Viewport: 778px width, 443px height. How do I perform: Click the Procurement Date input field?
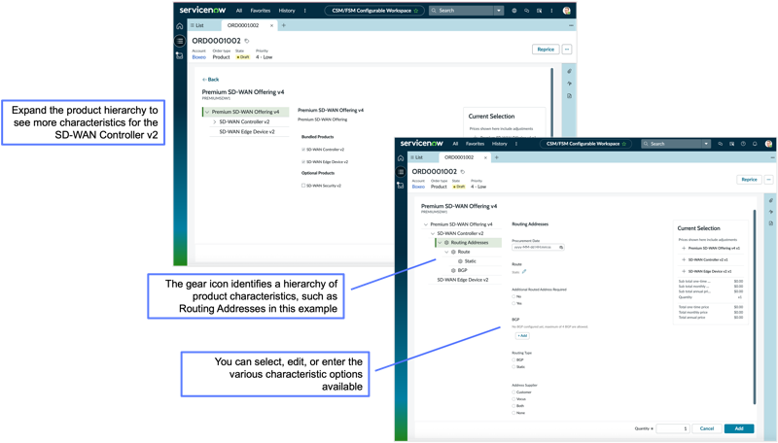pos(538,247)
